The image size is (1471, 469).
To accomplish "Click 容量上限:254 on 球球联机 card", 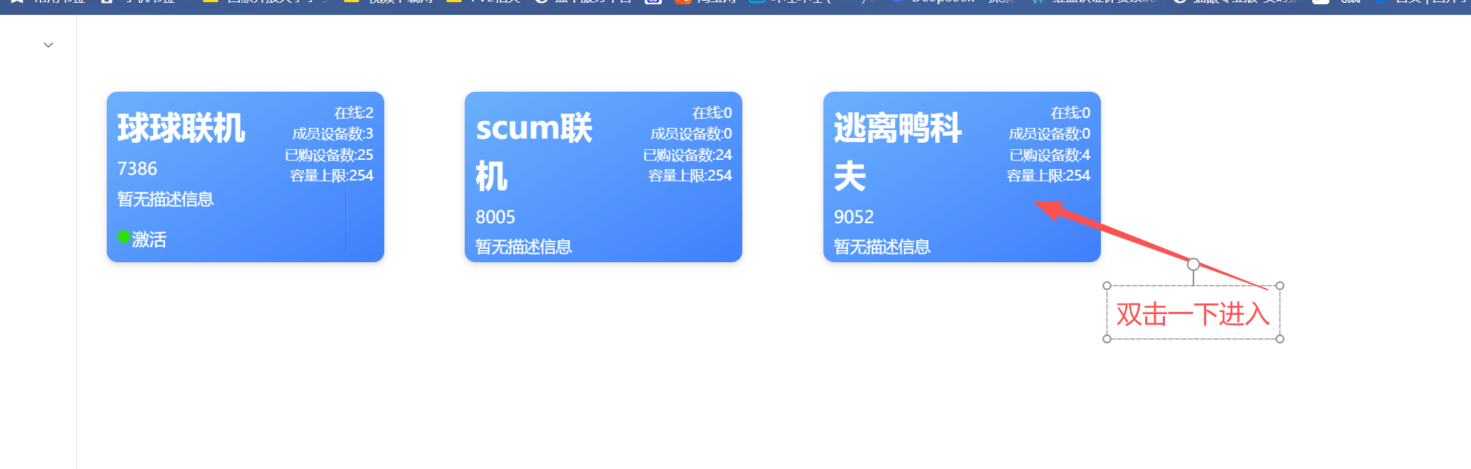I will click(332, 176).
